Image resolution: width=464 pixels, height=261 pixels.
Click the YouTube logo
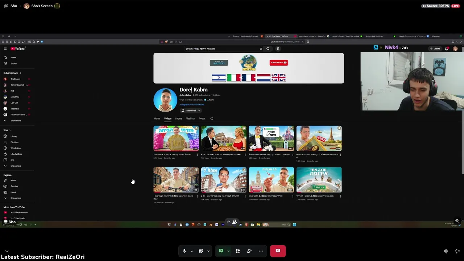click(17, 49)
